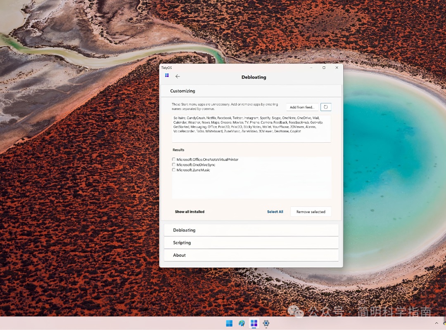Open the About section
446x330 pixels.
pos(251,255)
